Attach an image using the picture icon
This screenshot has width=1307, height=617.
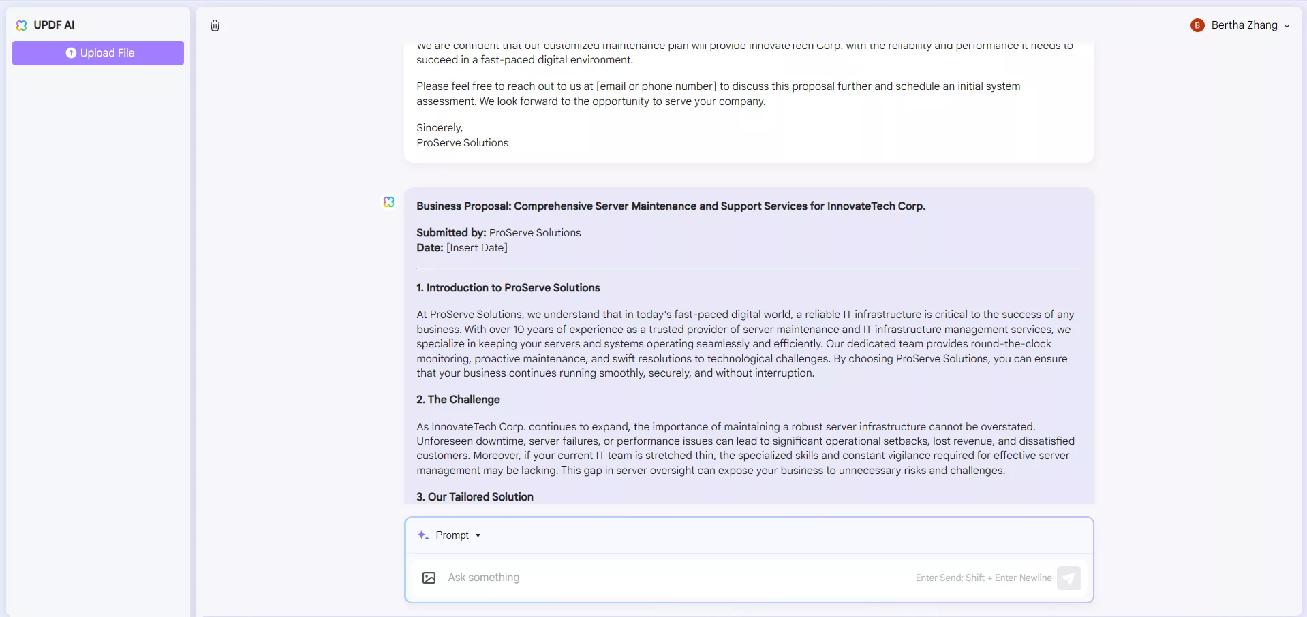coord(429,578)
